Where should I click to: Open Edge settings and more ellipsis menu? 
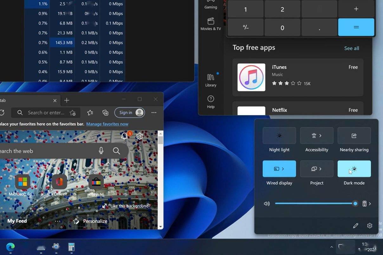coord(154,112)
